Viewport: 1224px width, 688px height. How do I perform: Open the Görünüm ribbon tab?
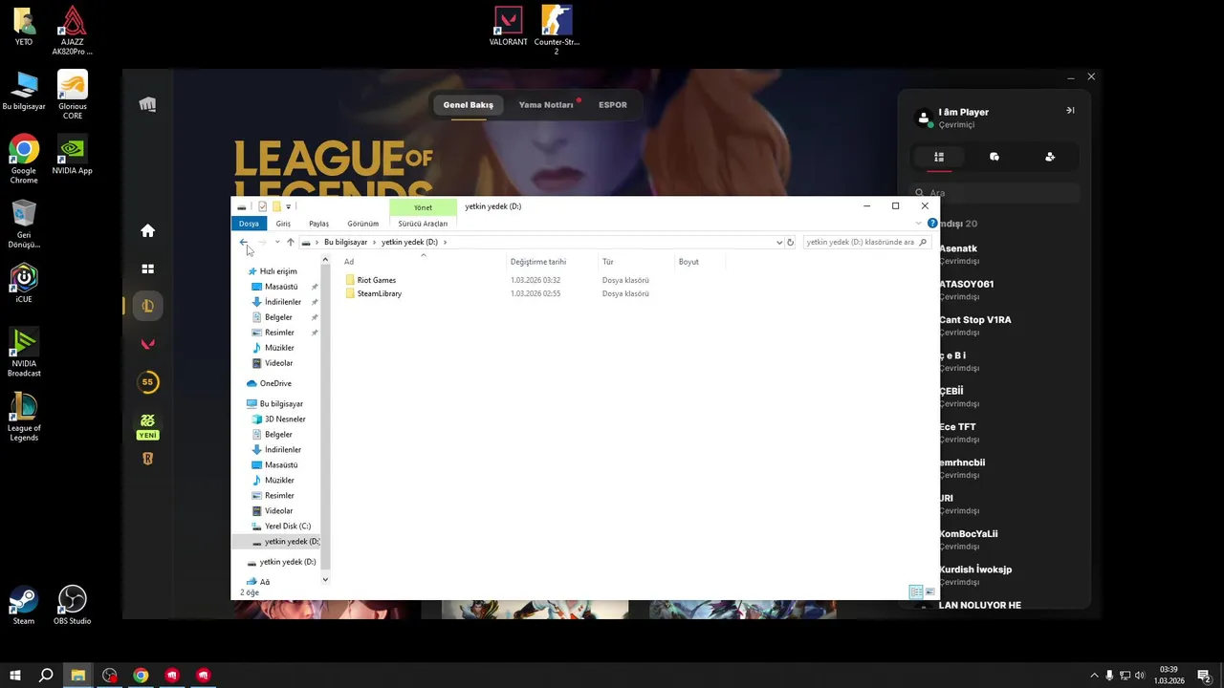(x=363, y=224)
